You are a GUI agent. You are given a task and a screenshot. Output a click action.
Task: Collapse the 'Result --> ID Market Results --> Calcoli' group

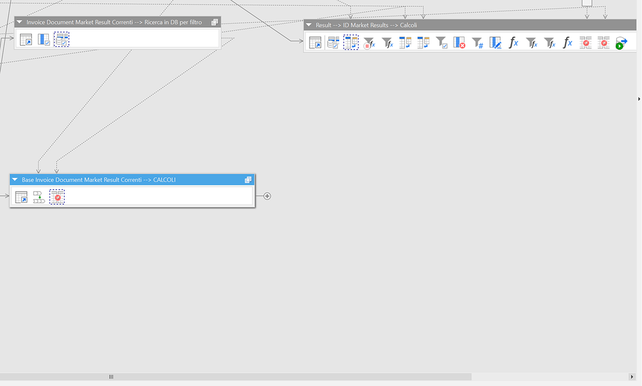pyautogui.click(x=308, y=25)
